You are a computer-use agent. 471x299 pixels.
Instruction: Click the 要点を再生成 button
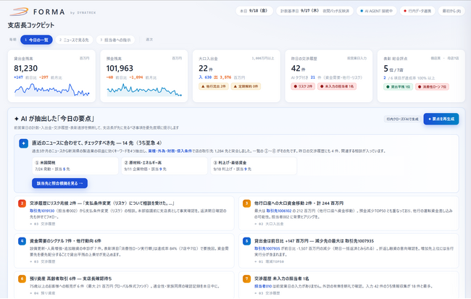441,119
